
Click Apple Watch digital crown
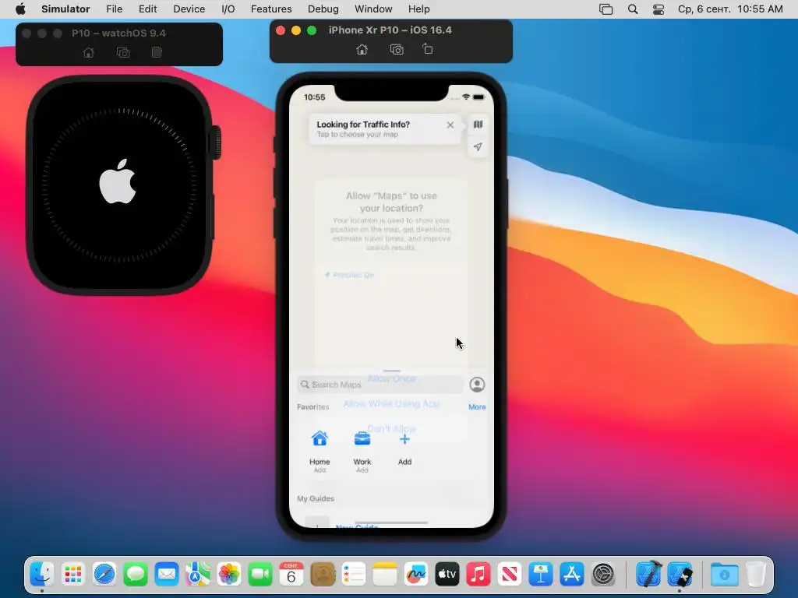click(x=217, y=142)
